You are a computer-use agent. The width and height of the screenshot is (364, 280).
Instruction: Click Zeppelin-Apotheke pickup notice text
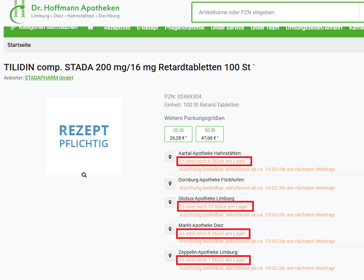click(x=257, y=268)
